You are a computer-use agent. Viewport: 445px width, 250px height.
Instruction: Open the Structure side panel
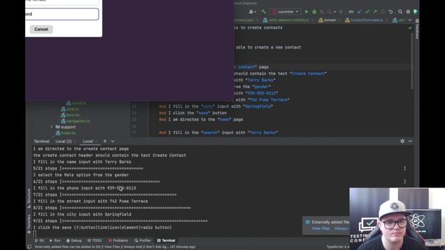click(x=29, y=198)
